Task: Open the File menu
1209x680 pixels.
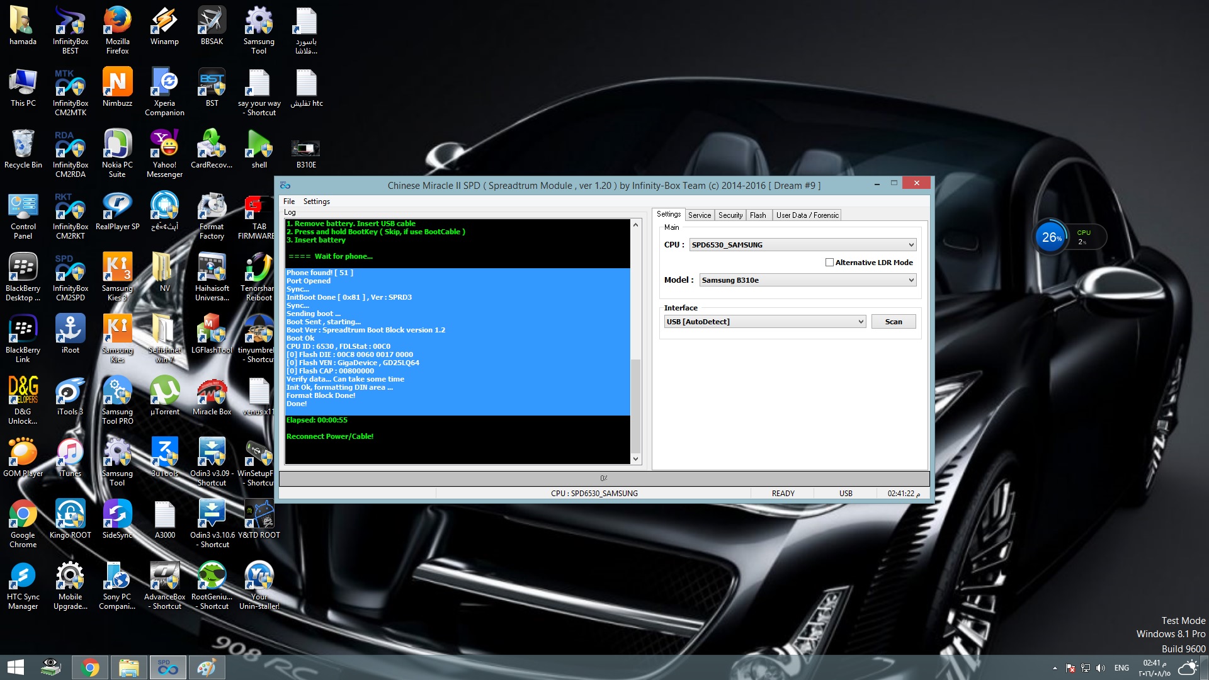Action: [289, 201]
